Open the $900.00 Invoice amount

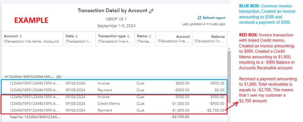181,97
